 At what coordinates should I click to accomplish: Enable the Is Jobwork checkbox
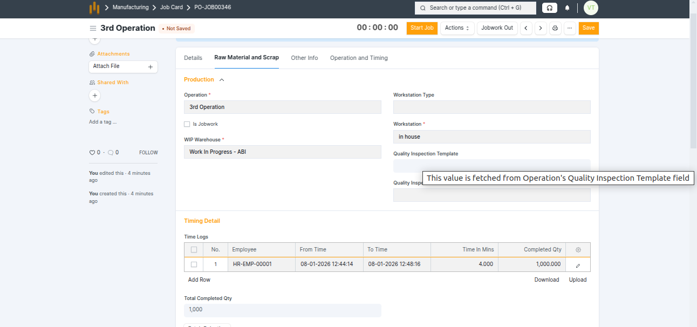point(187,124)
